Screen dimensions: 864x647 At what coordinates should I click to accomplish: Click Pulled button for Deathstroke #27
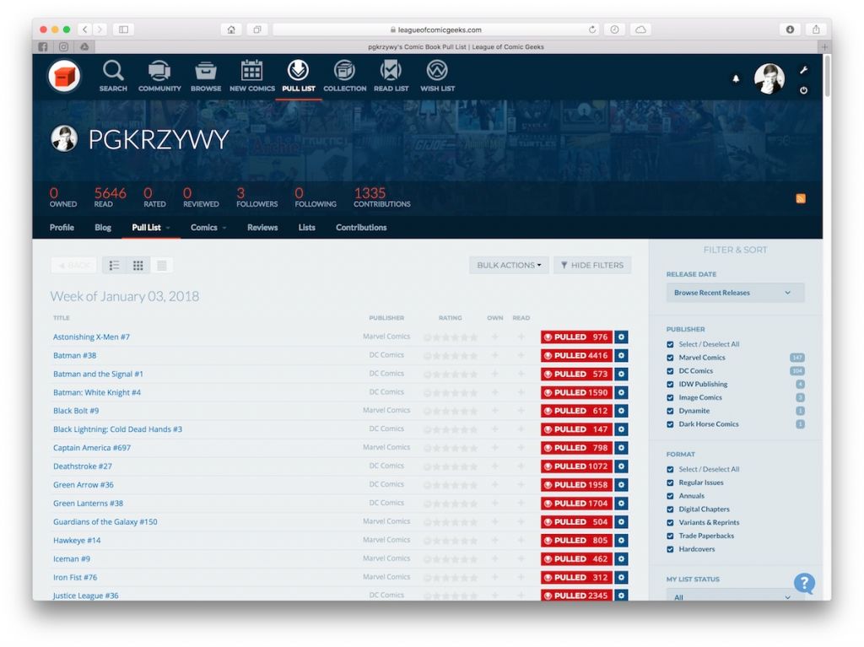(576, 466)
